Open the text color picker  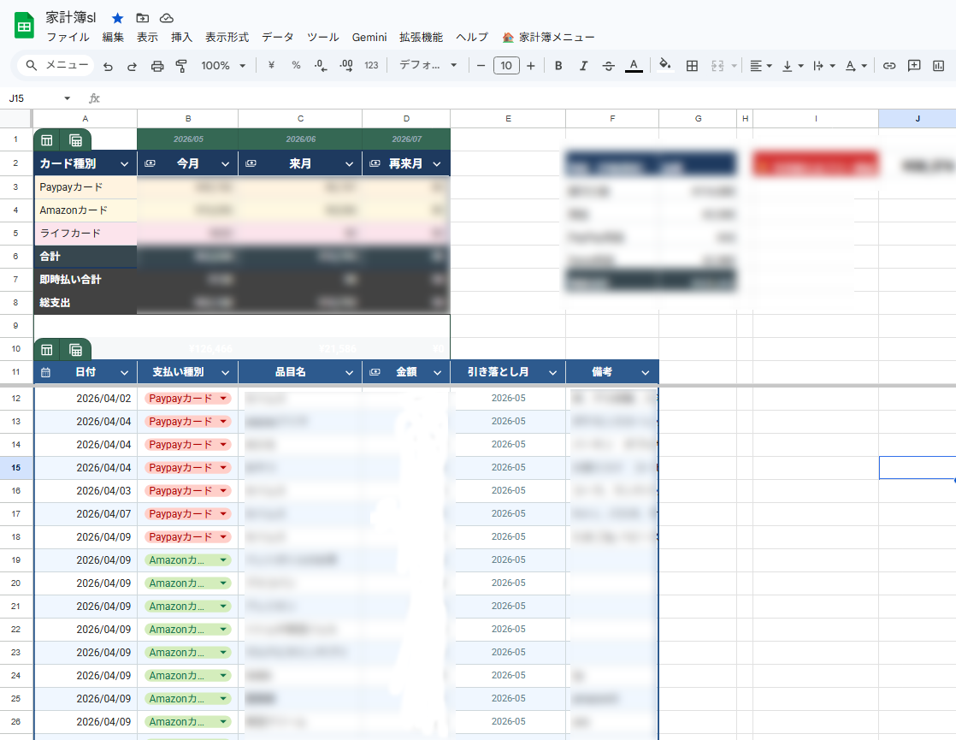point(634,66)
